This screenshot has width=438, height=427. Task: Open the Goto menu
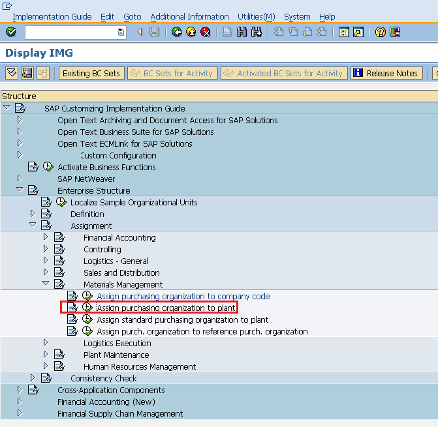coord(132,17)
